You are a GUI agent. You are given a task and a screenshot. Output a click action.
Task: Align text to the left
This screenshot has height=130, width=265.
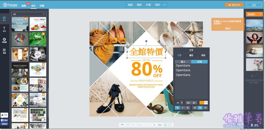point(195,108)
